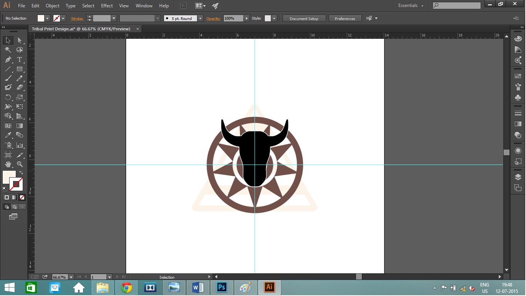
Task: Select the Pen tool
Action: [x=8, y=60]
